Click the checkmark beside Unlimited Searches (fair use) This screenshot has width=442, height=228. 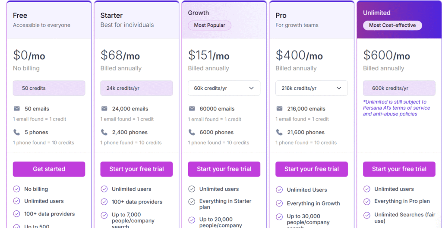pyautogui.click(x=367, y=215)
